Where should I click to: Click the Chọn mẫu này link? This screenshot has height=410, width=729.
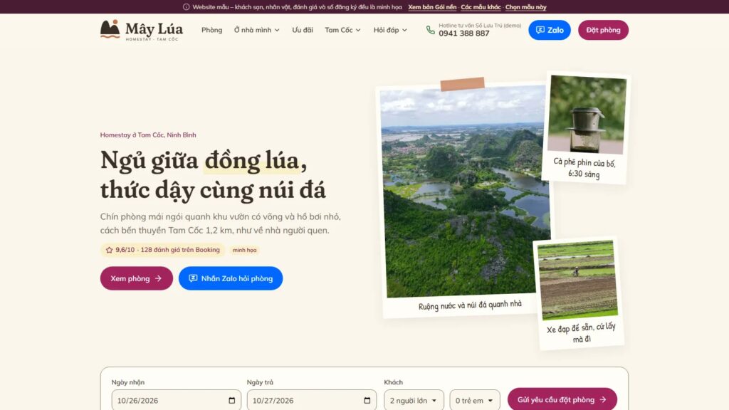tap(526, 7)
